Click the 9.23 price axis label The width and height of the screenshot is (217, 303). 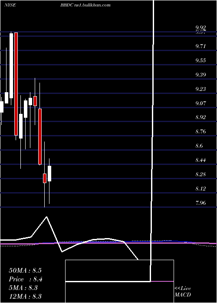click(201, 89)
